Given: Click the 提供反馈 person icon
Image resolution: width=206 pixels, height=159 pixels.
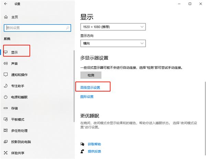Looking at the screenshot, I should click(x=82, y=151).
